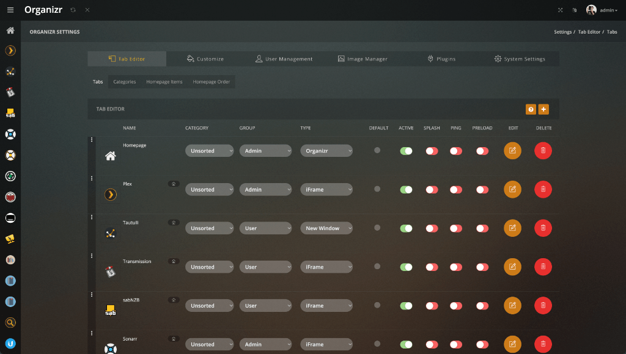Click the Homepage house icon in the sidebar
The height and width of the screenshot is (354, 626).
pos(10,29)
